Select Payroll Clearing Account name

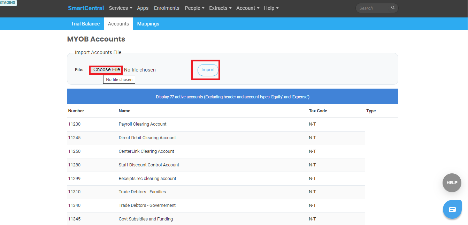click(x=143, y=124)
